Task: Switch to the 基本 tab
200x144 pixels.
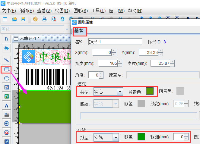Action: click(x=79, y=31)
